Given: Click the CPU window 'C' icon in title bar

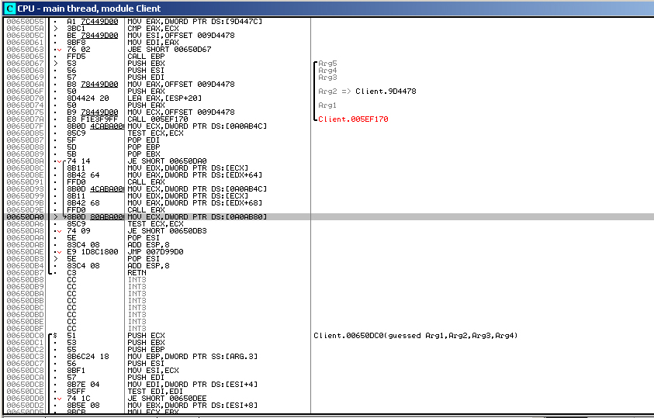Looking at the screenshot, I should tap(9, 7).
